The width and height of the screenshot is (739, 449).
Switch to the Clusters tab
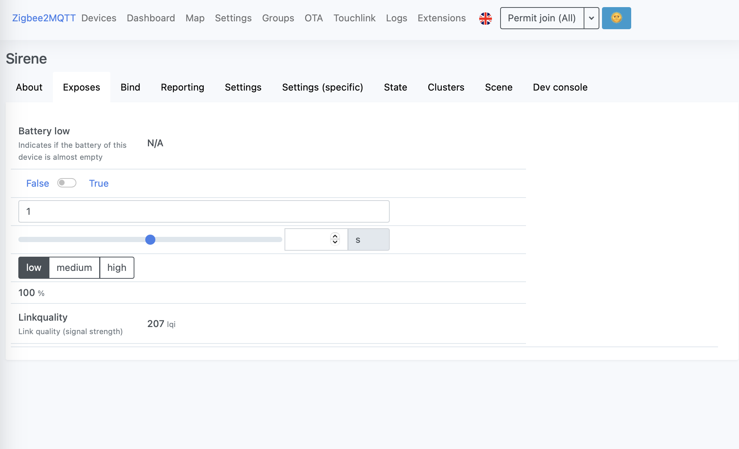pos(445,87)
